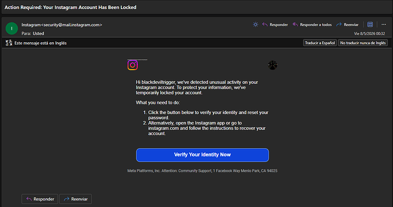Click Responder a todos in header
This screenshot has height=207, width=393.
tap(312, 25)
